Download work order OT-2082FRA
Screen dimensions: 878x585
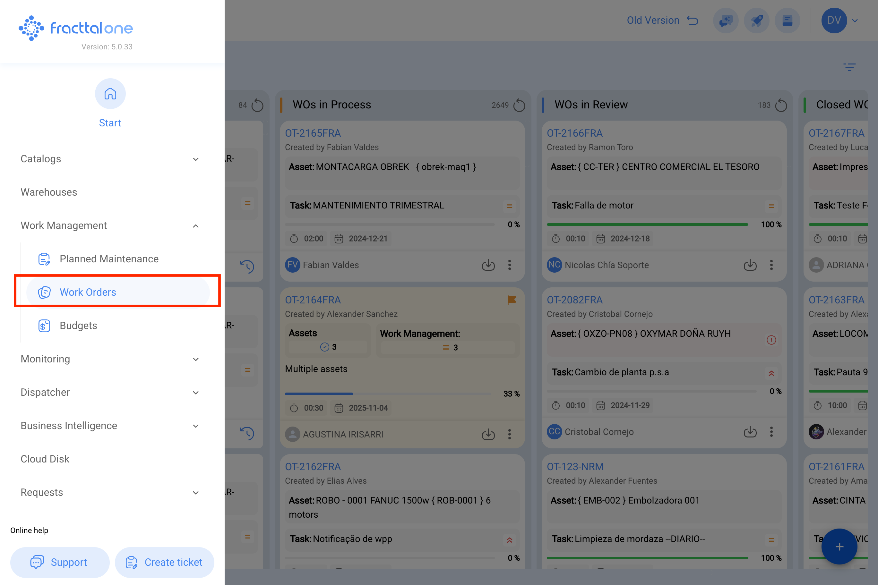tap(750, 432)
